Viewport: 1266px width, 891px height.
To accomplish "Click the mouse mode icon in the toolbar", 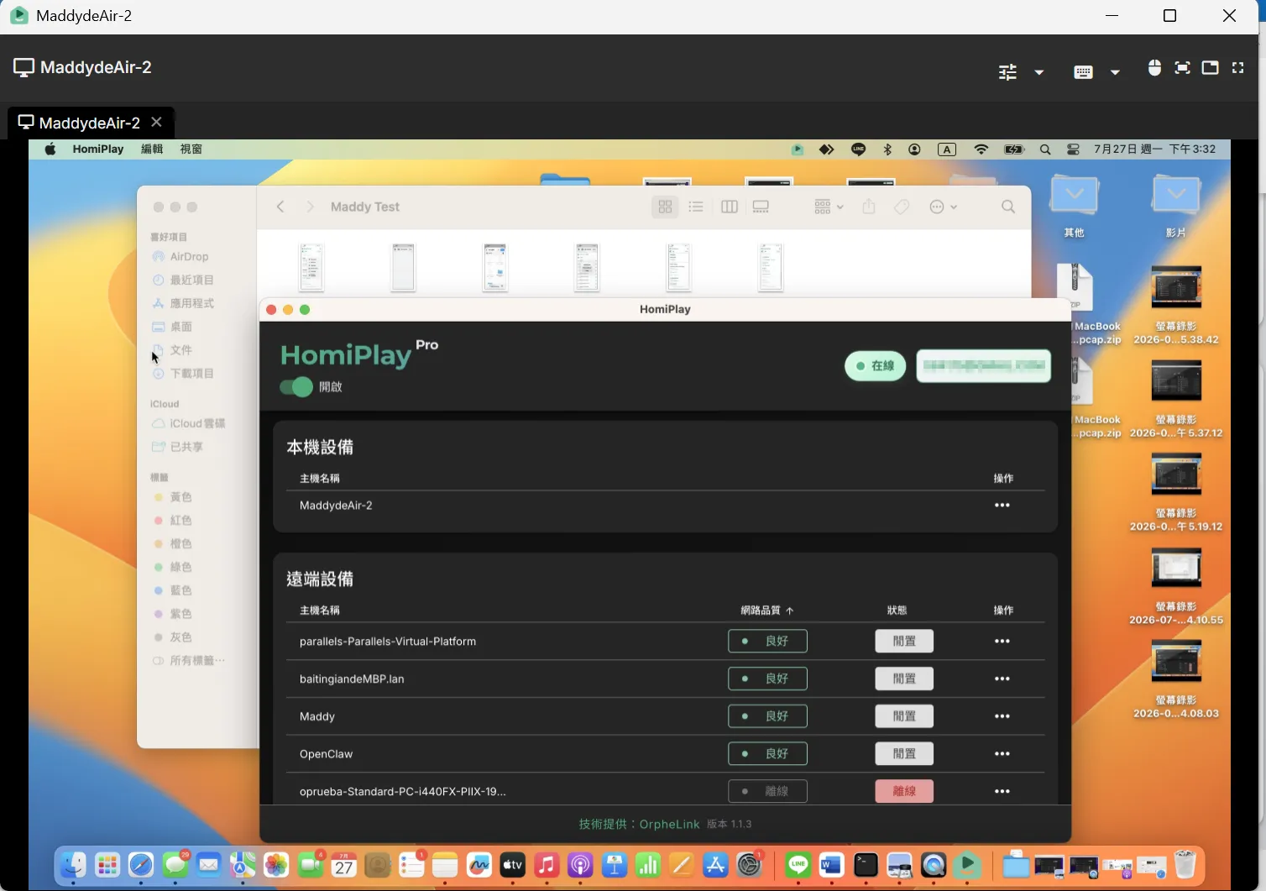I will (1154, 68).
